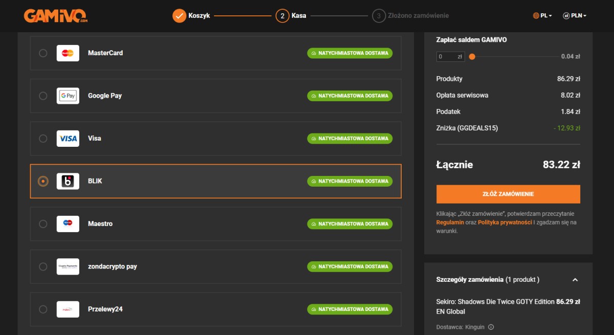Click the zł currency circle icon
The image size is (614, 335).
pos(566,16)
